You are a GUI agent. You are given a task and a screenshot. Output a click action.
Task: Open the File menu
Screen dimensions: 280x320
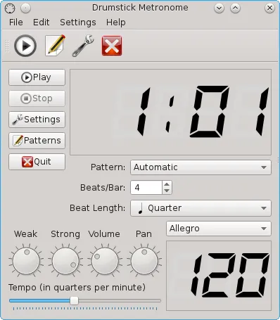[x=16, y=23]
